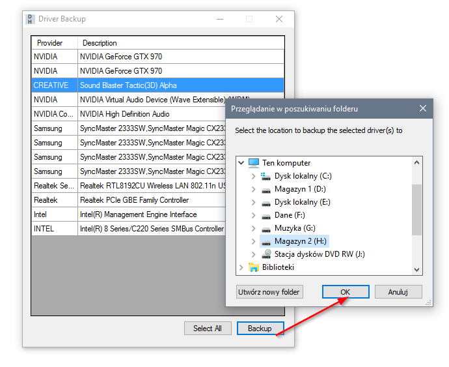Select the CREATIVE provider cell
The width and height of the screenshot is (449, 367).
point(55,85)
